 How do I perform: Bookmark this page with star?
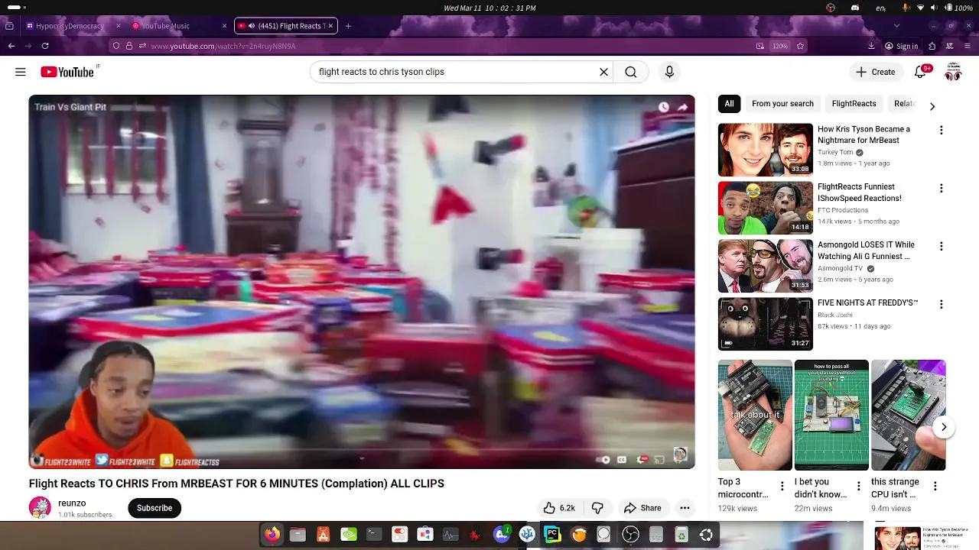[800, 46]
